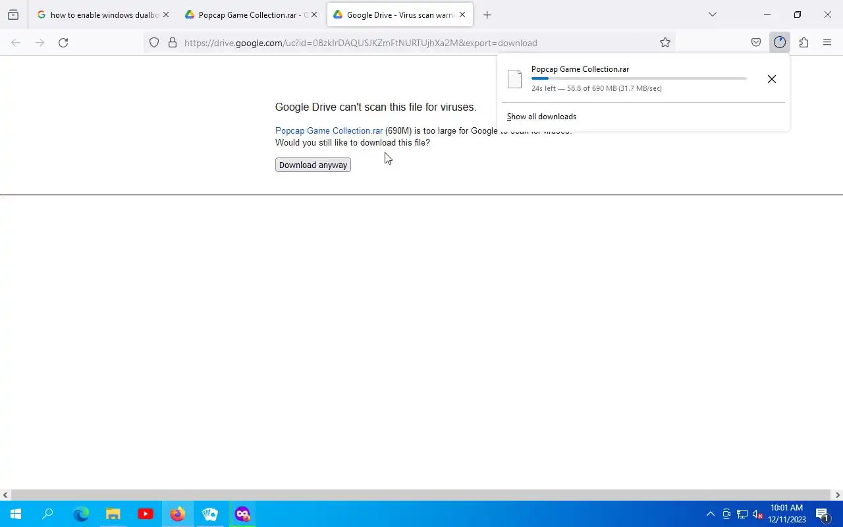Switch to Firefox taskbar icon
Viewport: 843px width, 527px height.
point(178,514)
